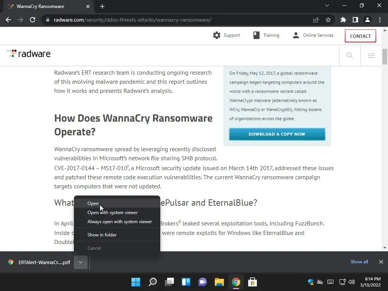Open taskbar Search
The width and height of the screenshot is (388, 291).
[x=152, y=282]
